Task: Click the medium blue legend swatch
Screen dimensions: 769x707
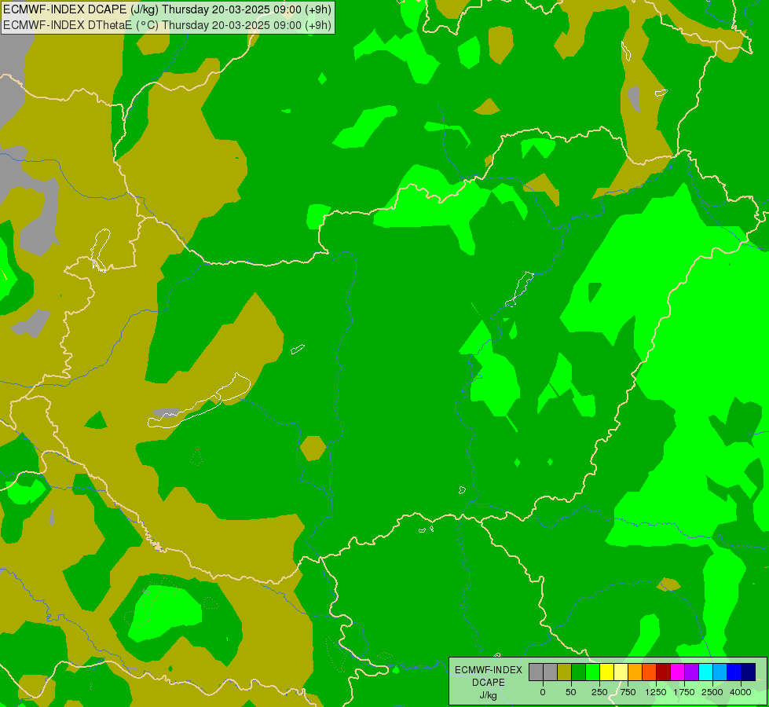Action: click(734, 672)
